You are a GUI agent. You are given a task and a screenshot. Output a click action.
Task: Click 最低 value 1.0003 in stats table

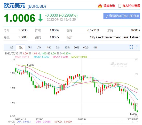click(23, 37)
